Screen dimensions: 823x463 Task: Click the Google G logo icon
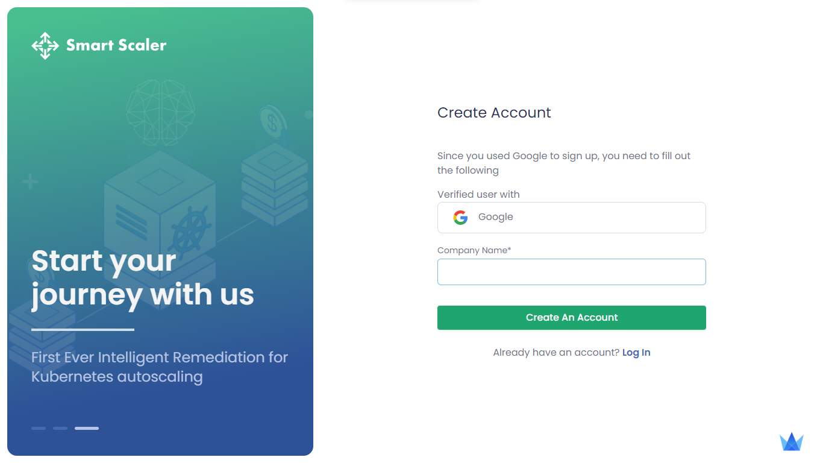pyautogui.click(x=460, y=218)
